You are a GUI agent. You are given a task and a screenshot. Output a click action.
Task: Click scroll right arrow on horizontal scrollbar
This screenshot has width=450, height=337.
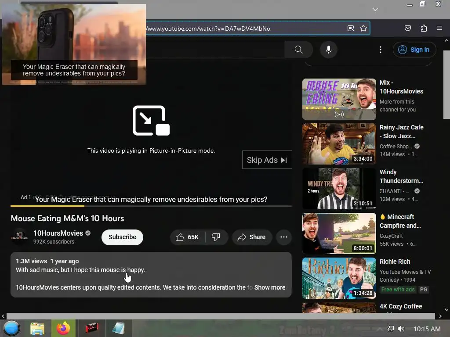click(x=440, y=316)
